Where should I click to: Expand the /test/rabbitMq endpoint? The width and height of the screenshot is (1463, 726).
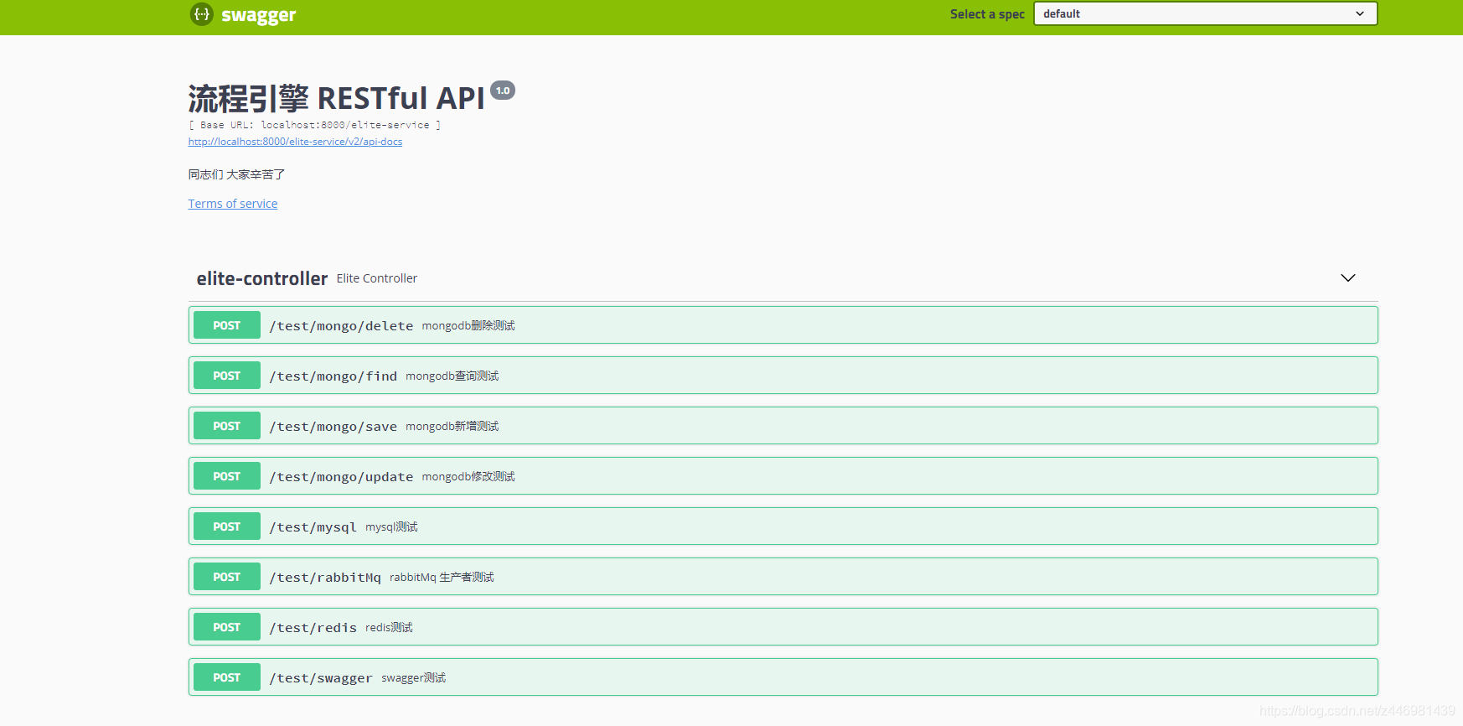pos(783,577)
